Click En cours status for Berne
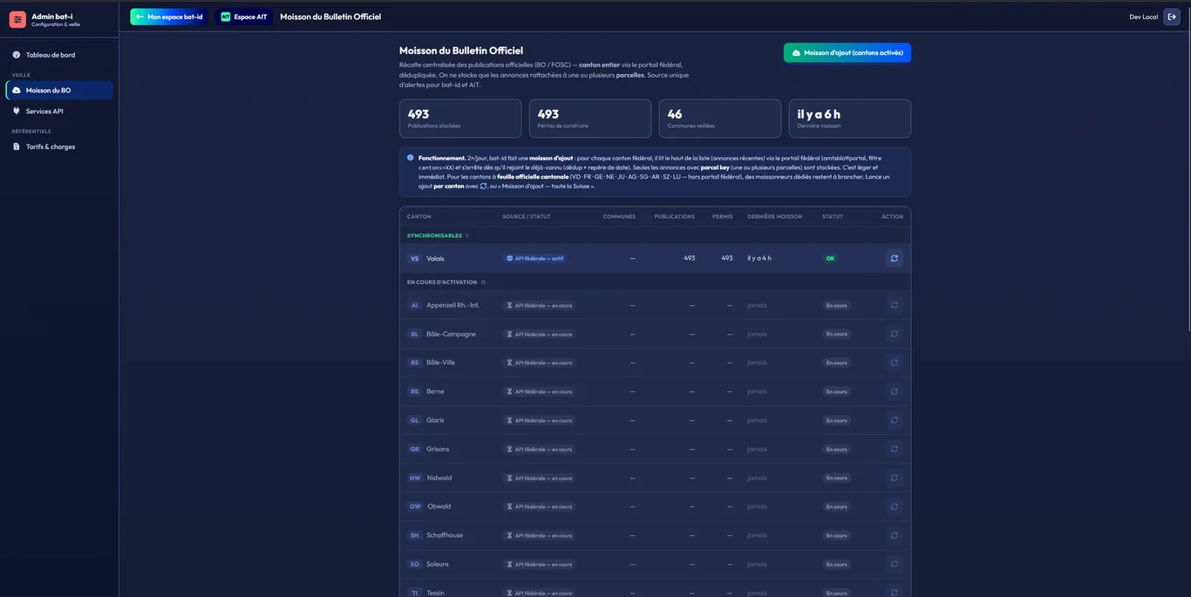 click(836, 391)
